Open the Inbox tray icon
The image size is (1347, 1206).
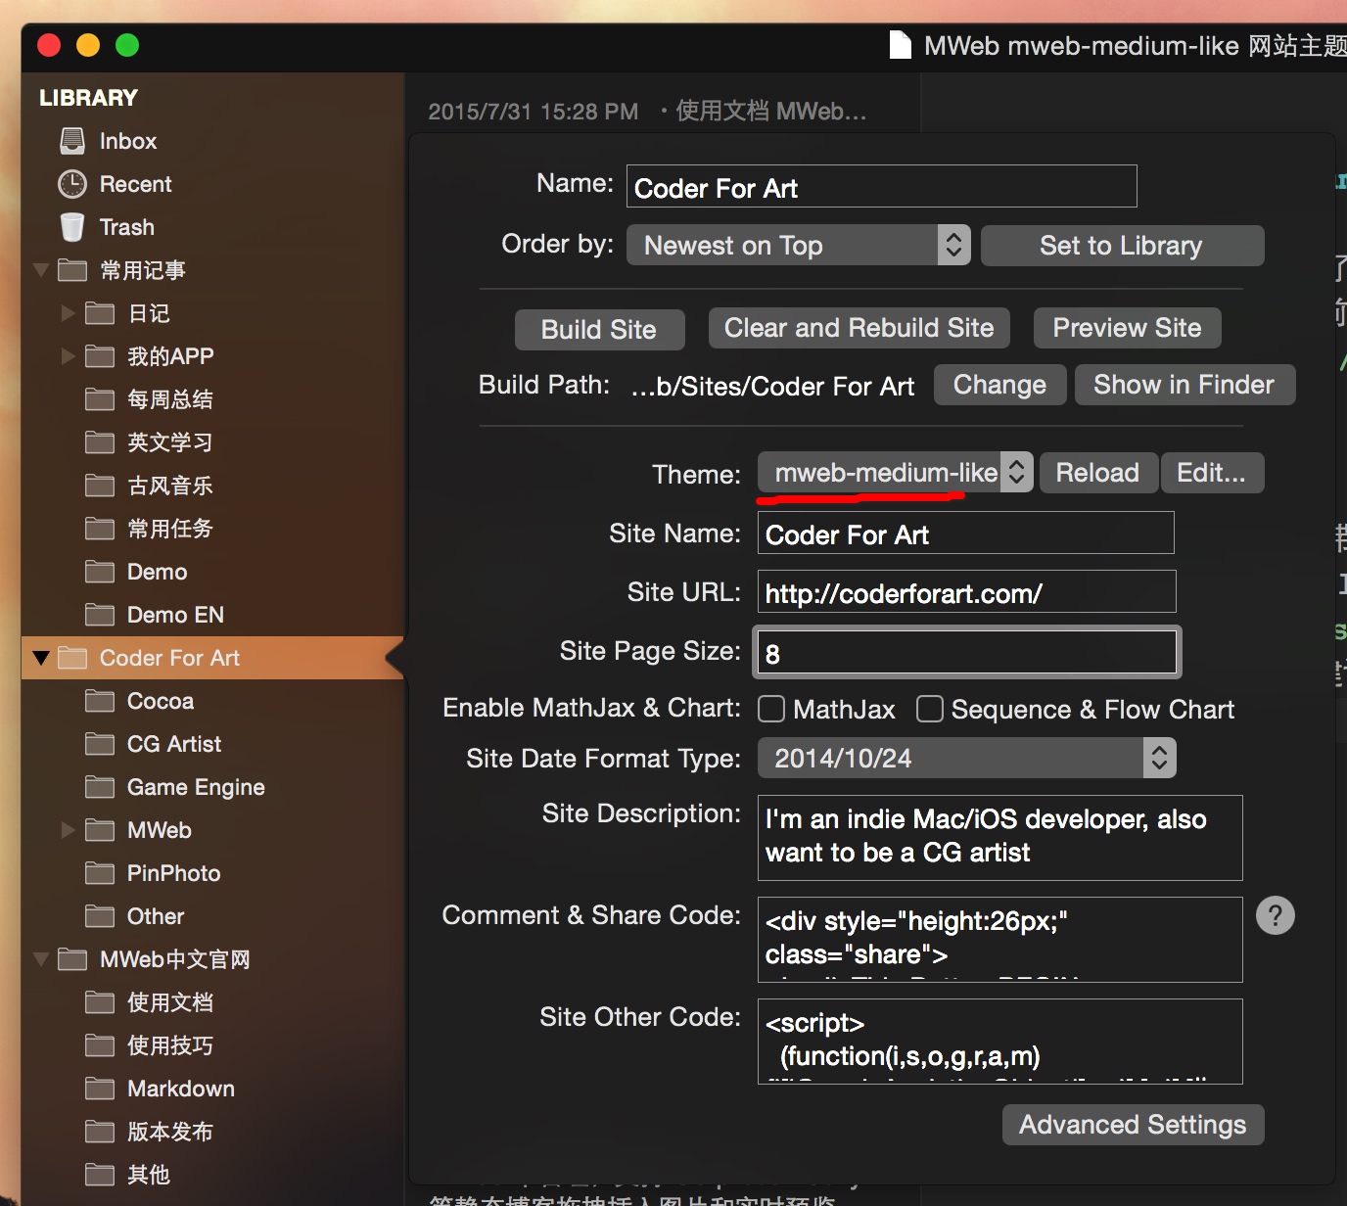tap(72, 141)
